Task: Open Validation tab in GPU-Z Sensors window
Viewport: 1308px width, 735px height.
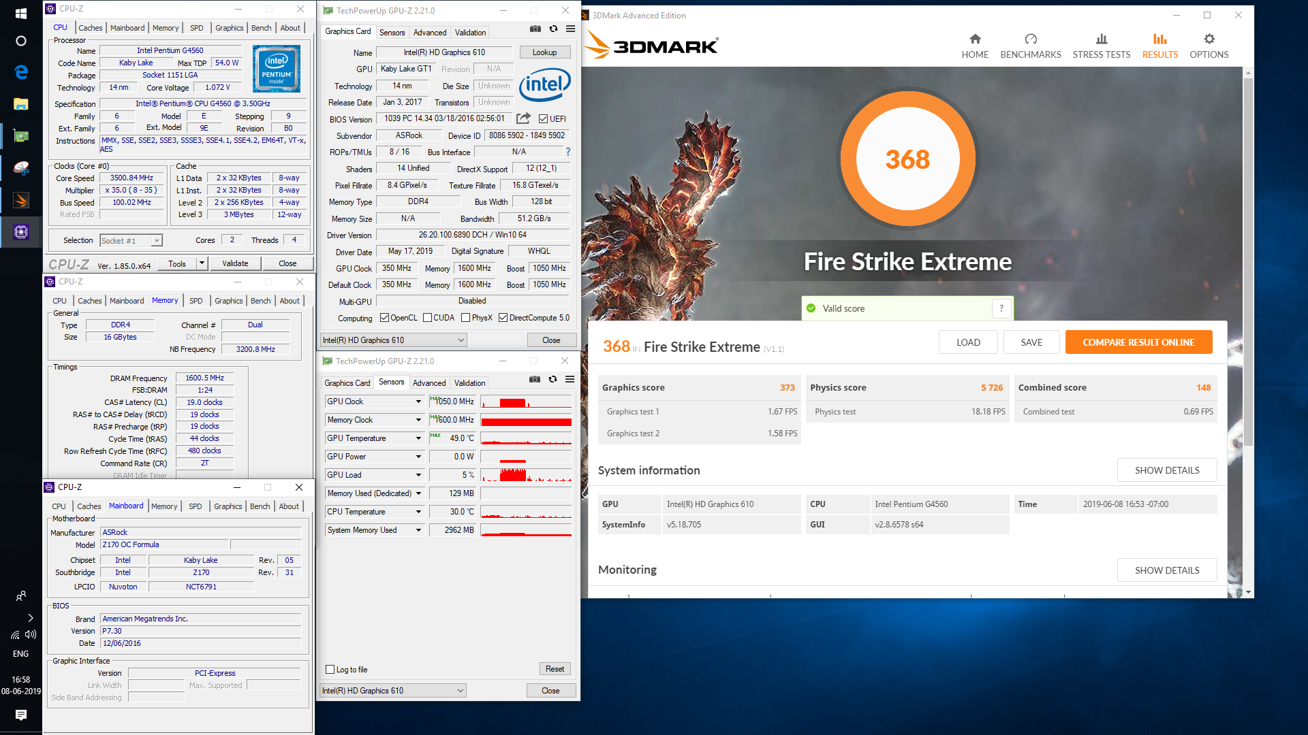Action: tap(470, 383)
